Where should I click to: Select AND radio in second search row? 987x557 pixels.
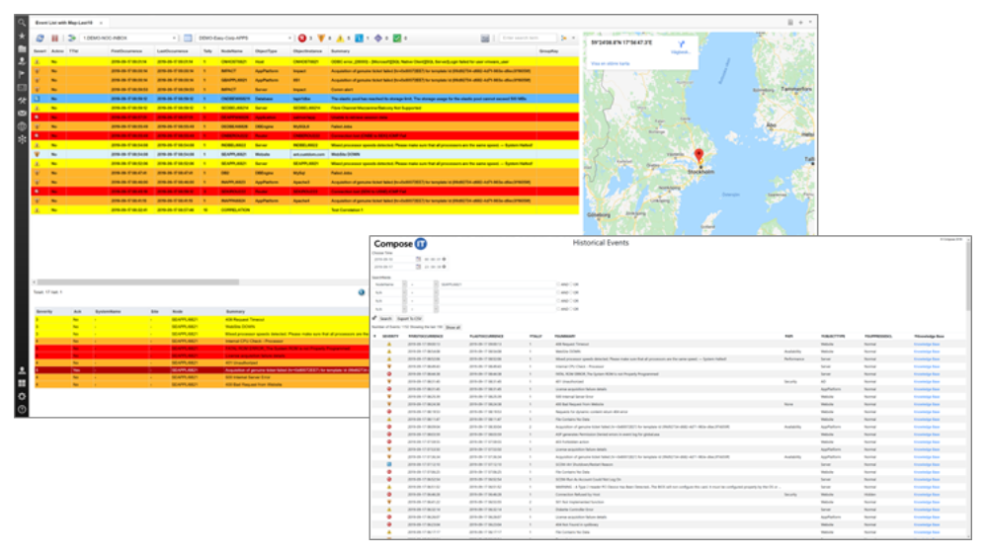coord(557,292)
